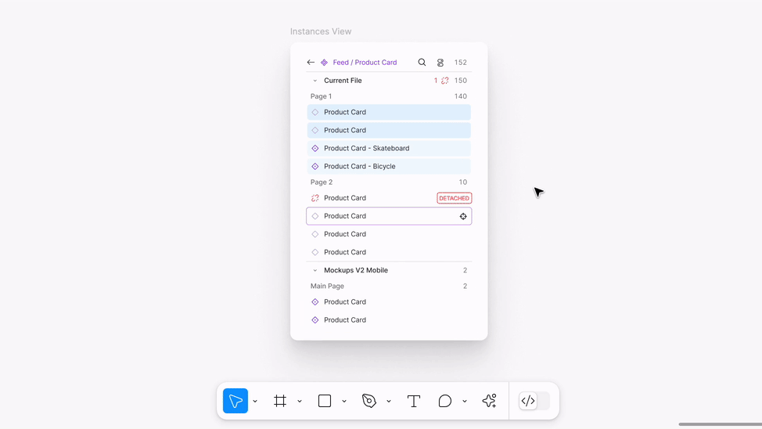This screenshot has height=429, width=762.
Task: Open Move tool dropdown arrow
Action: click(x=255, y=402)
